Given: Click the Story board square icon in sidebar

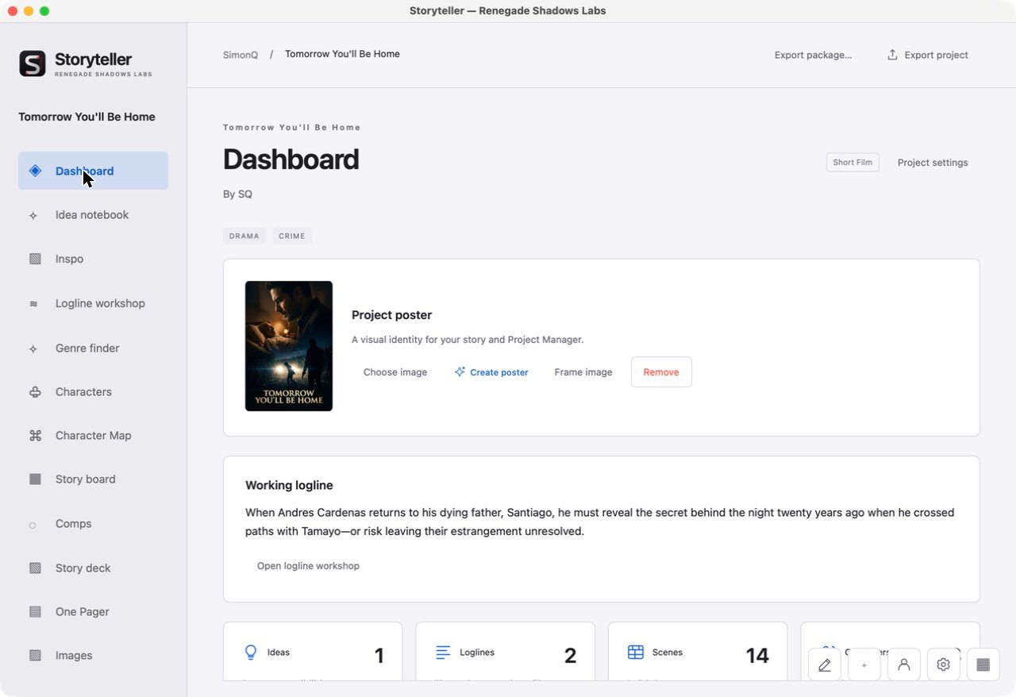Looking at the screenshot, I should click(35, 479).
